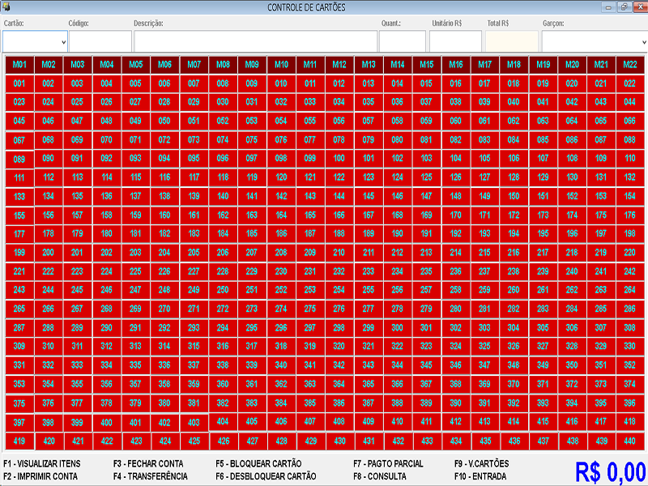Select card 403
648x486 pixels.
pyautogui.click(x=194, y=423)
